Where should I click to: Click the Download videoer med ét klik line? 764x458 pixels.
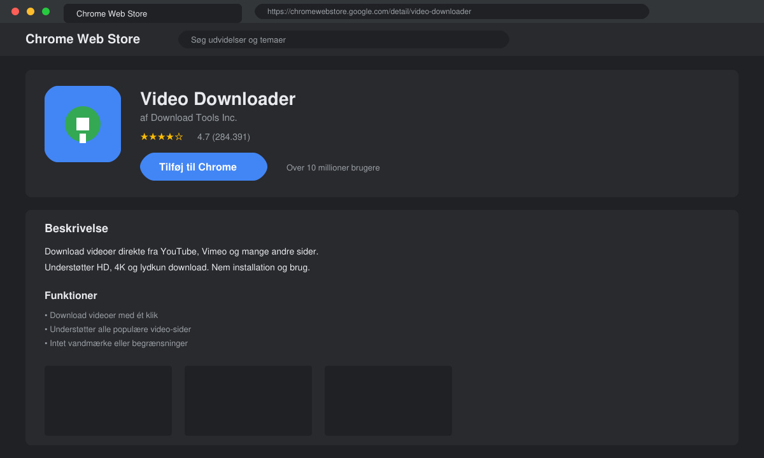[101, 316]
